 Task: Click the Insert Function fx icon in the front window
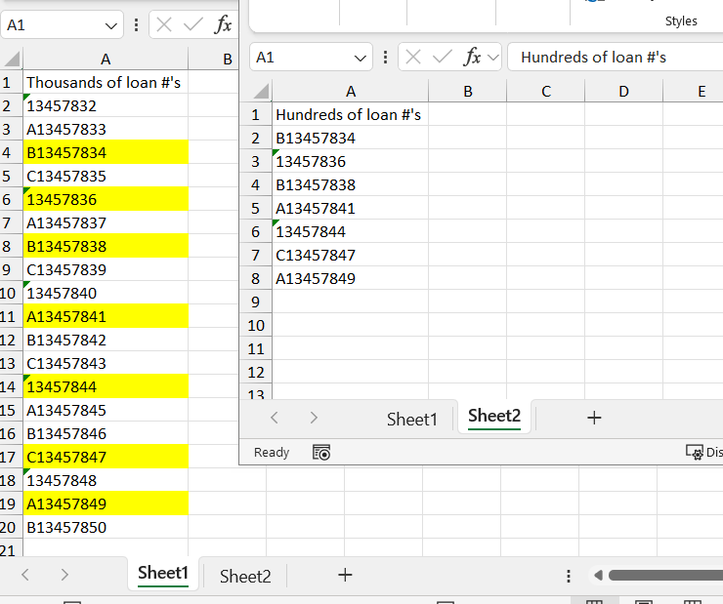[473, 58]
